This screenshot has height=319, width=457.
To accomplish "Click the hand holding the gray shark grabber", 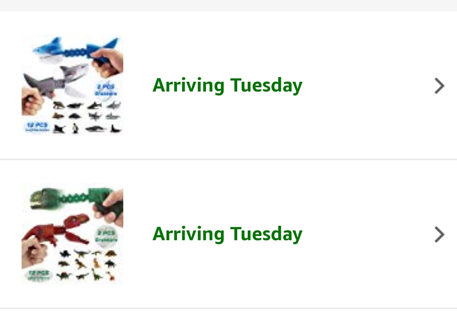I will pyautogui.click(x=32, y=102).
